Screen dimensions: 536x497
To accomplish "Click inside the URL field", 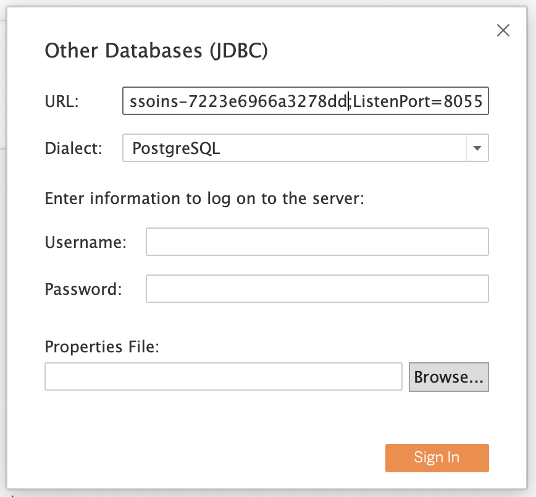I will point(306,101).
